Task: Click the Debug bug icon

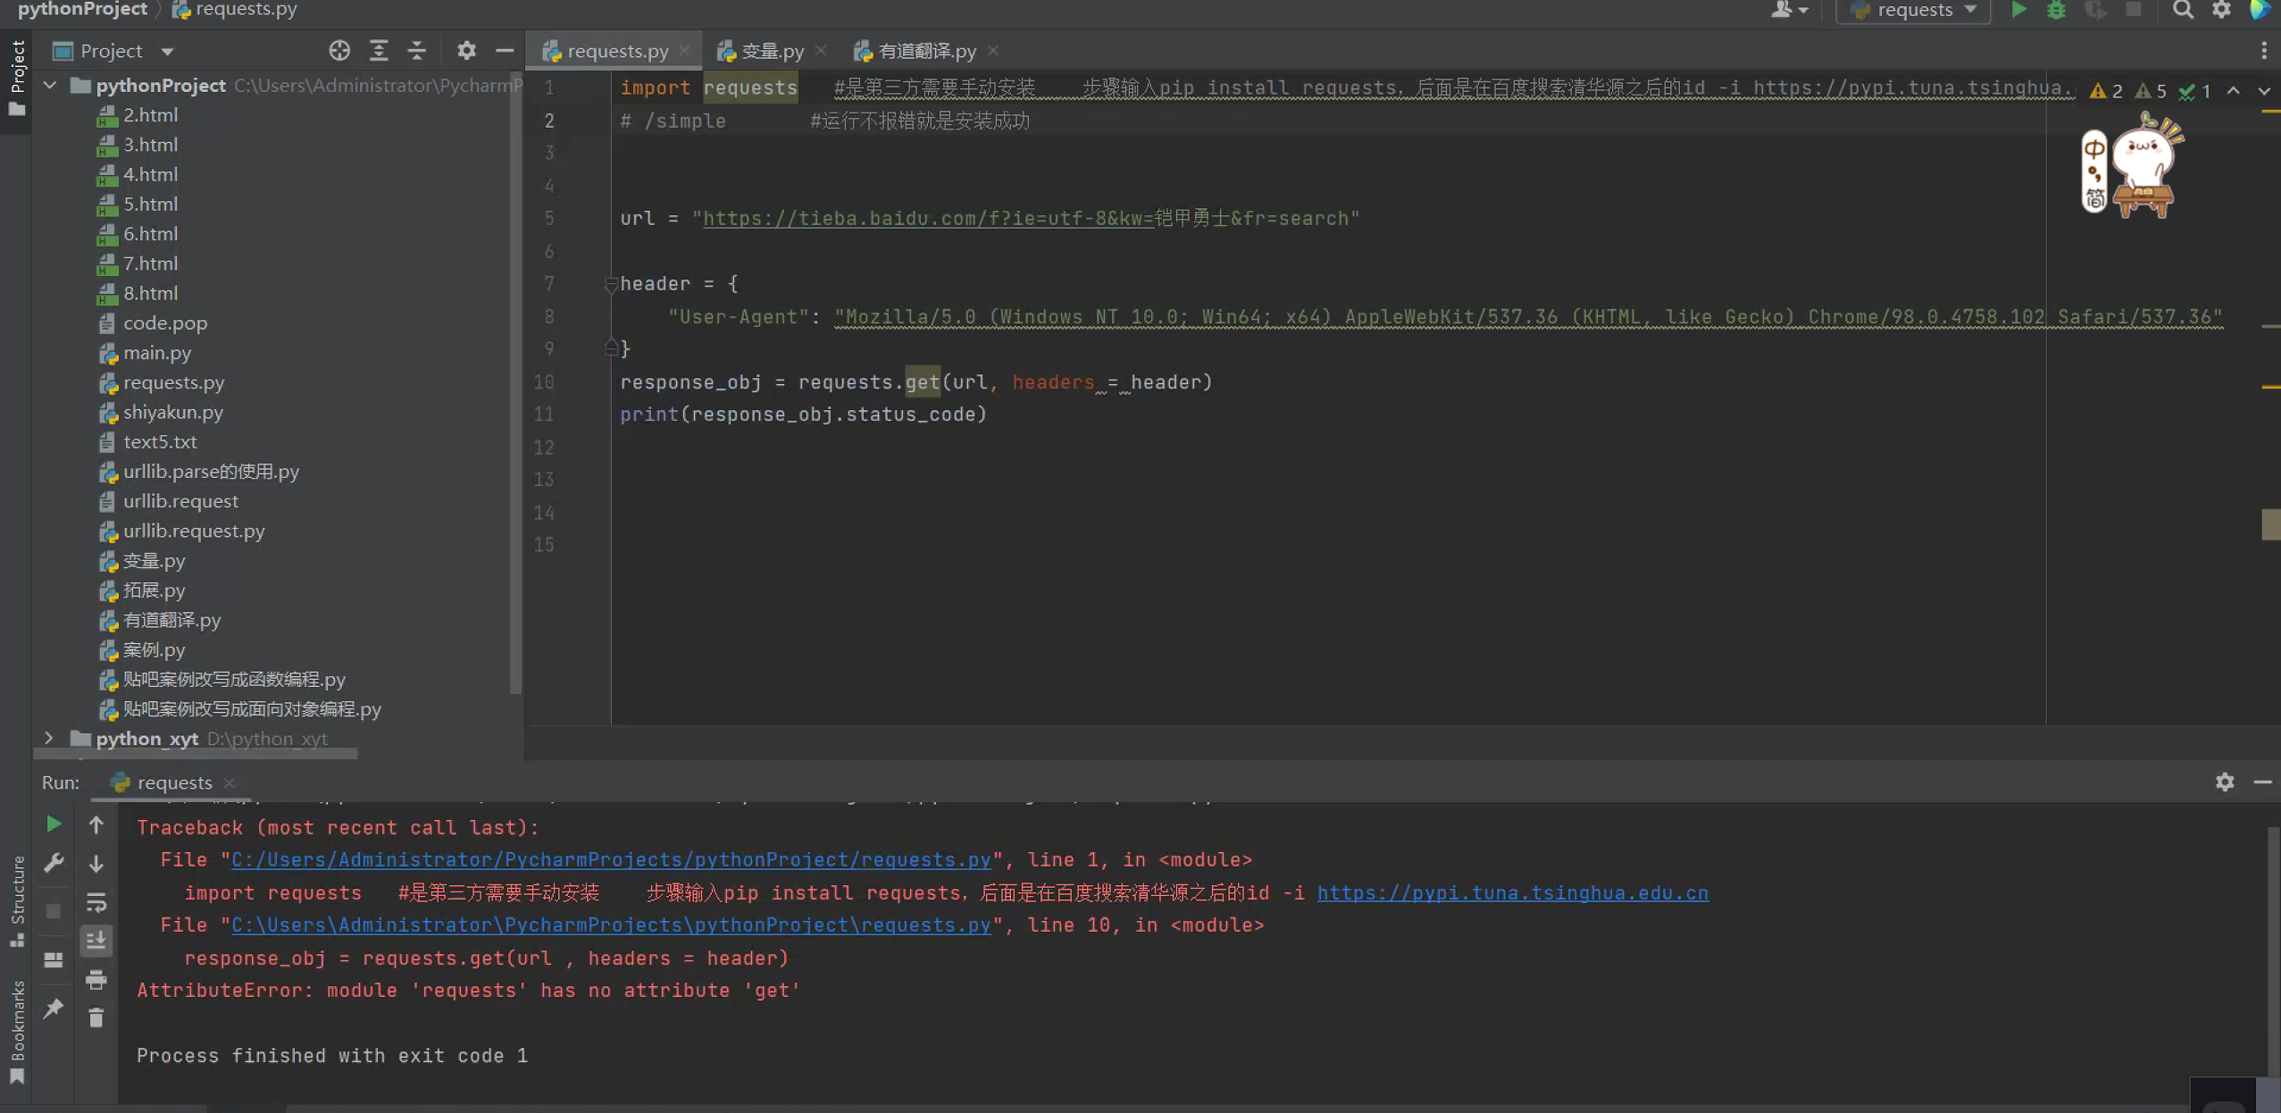Action: [2056, 10]
